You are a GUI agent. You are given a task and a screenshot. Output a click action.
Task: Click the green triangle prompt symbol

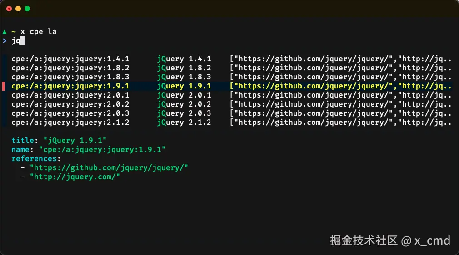click(5, 32)
